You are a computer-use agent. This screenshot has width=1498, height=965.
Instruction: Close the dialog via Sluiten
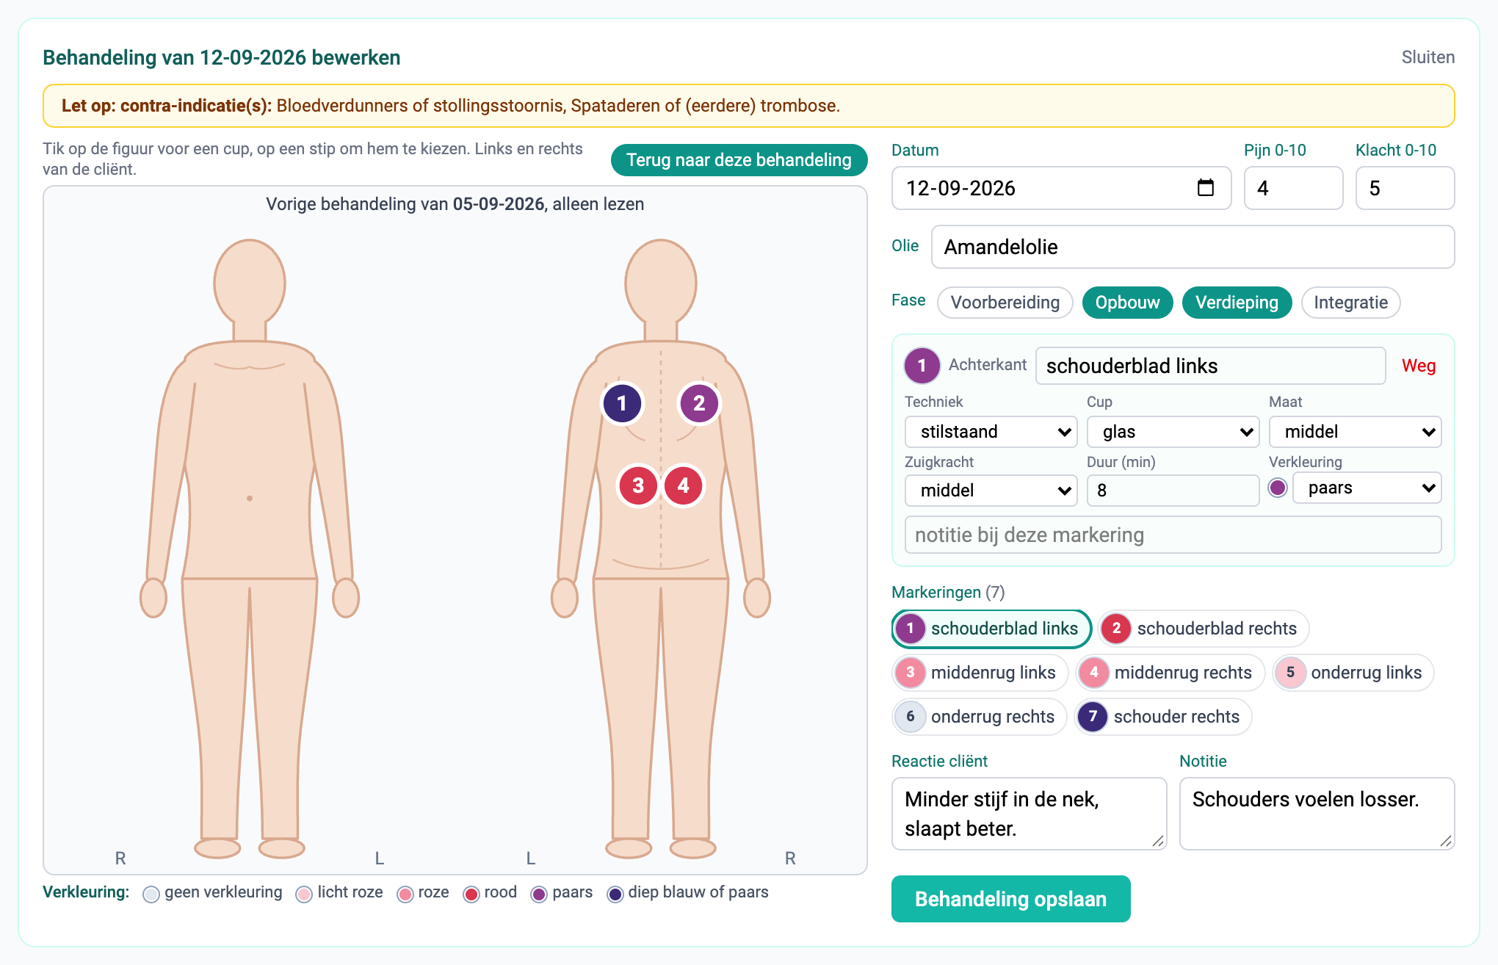pos(1428,57)
